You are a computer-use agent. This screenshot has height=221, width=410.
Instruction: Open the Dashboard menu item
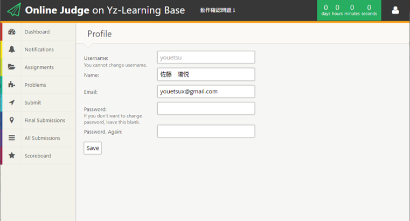[37, 32]
